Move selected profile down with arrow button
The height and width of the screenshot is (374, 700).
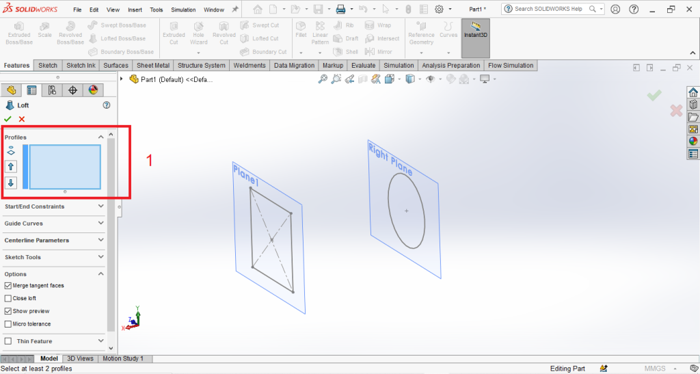pos(11,183)
